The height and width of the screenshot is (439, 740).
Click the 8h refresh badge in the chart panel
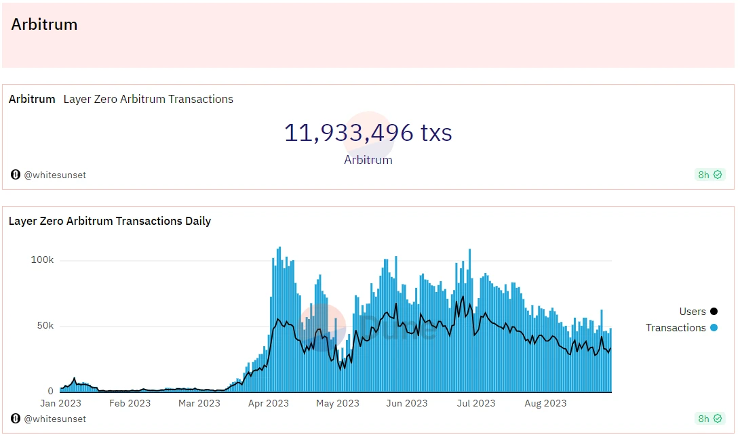709,418
